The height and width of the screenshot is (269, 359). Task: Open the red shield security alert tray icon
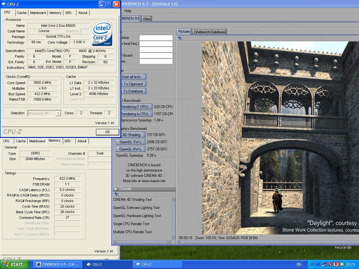click(x=330, y=264)
